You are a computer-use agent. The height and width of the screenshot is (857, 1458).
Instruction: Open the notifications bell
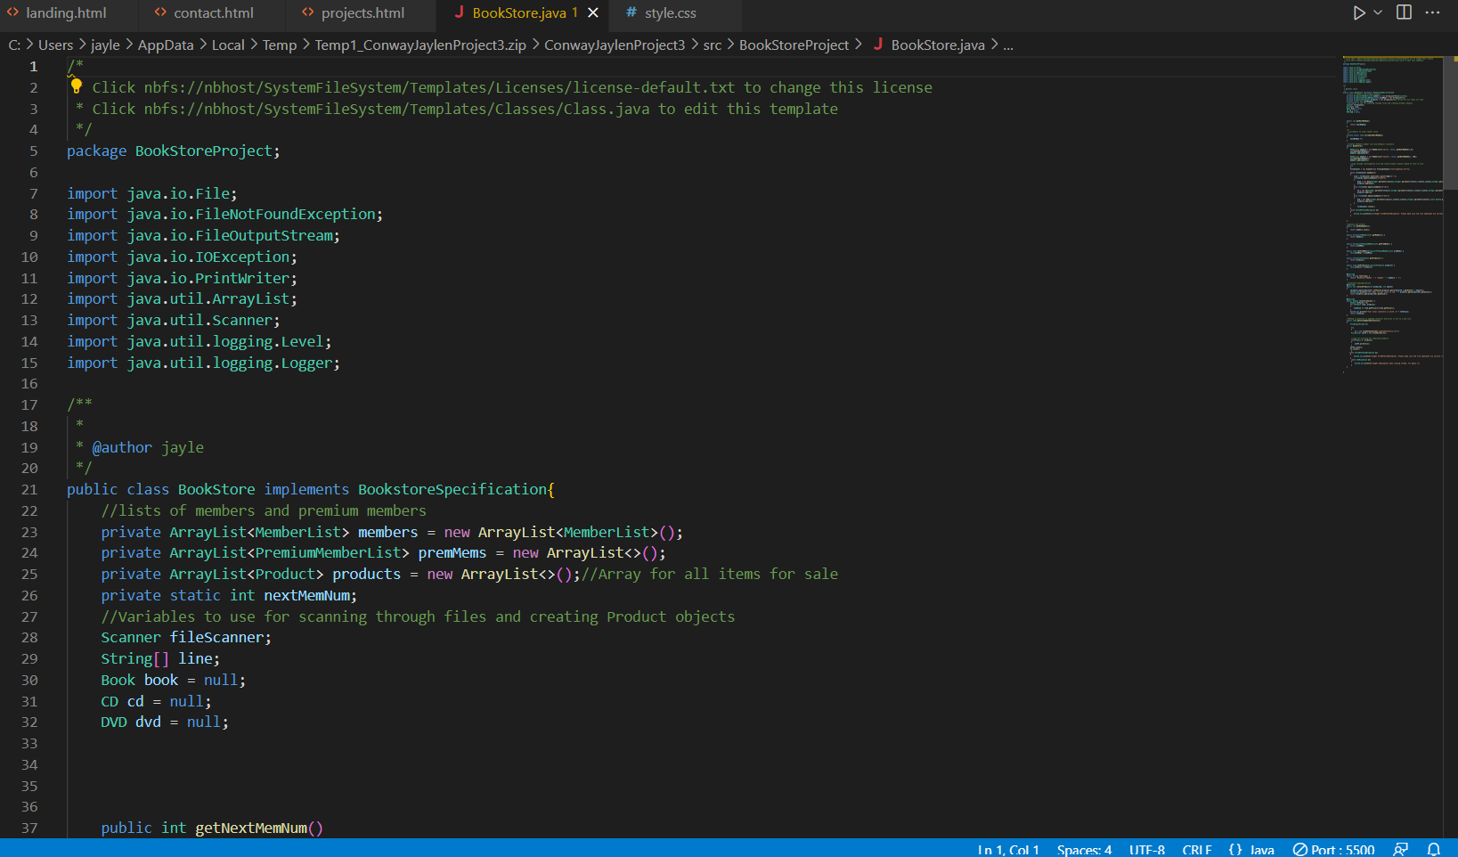pos(1433,849)
